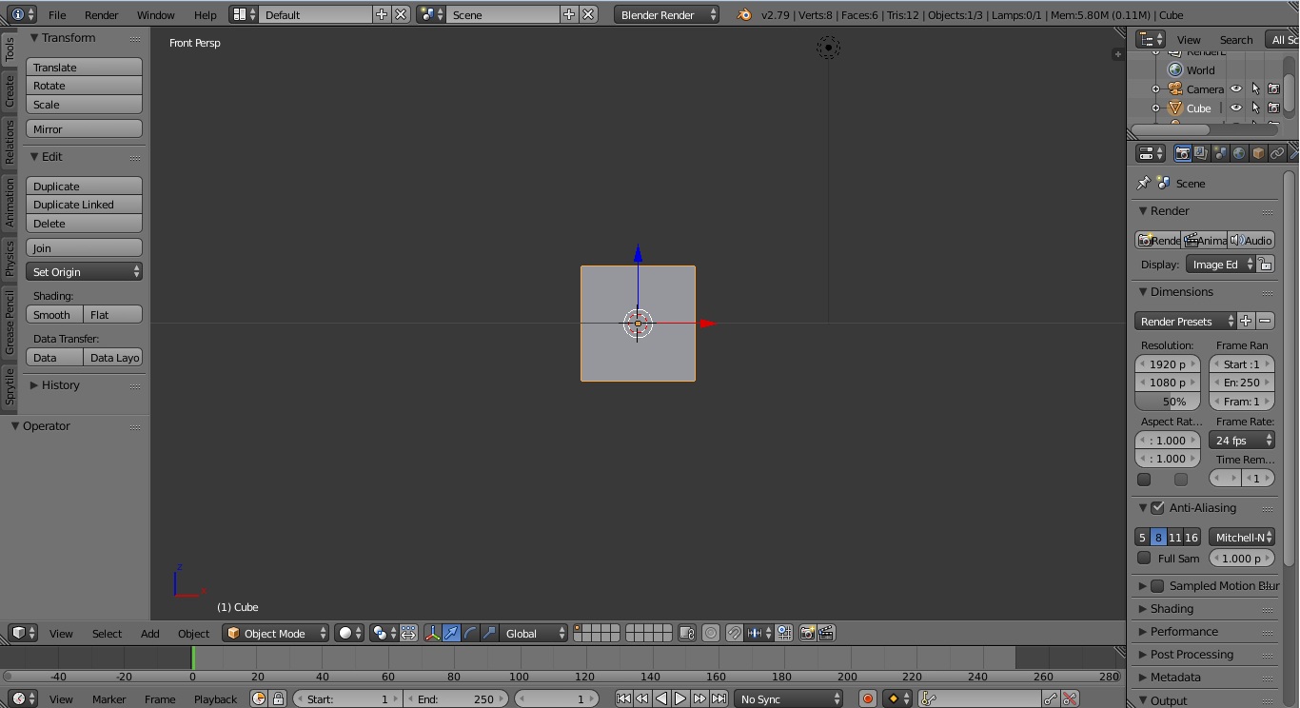Viewport: 1300px width, 708px height.
Task: Play the animation forward
Action: [680, 698]
